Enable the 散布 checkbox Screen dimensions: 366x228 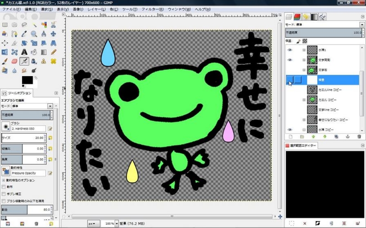click(x=4, y=187)
